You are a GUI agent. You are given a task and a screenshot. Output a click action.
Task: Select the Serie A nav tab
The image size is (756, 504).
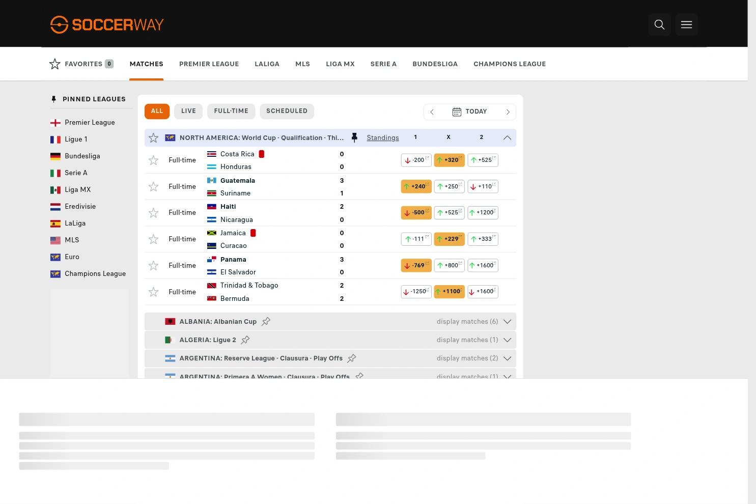[383, 64]
